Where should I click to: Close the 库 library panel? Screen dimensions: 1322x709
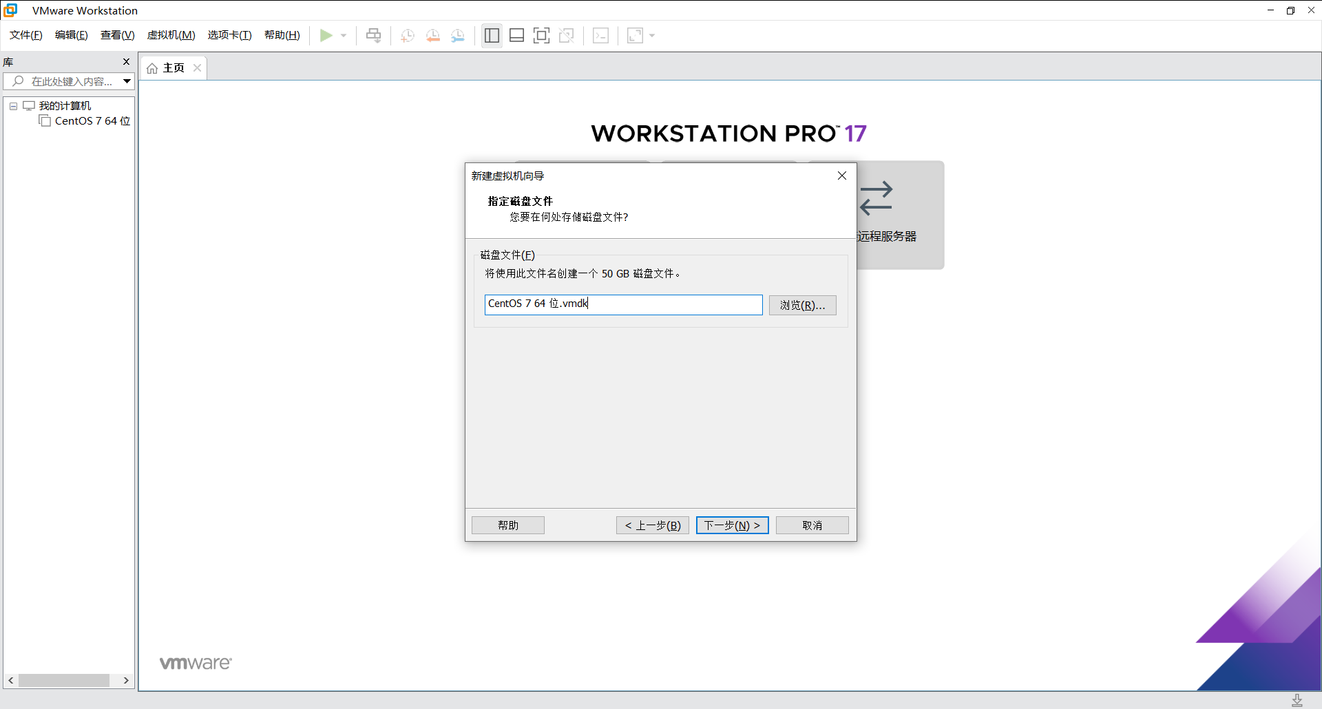pyautogui.click(x=126, y=62)
